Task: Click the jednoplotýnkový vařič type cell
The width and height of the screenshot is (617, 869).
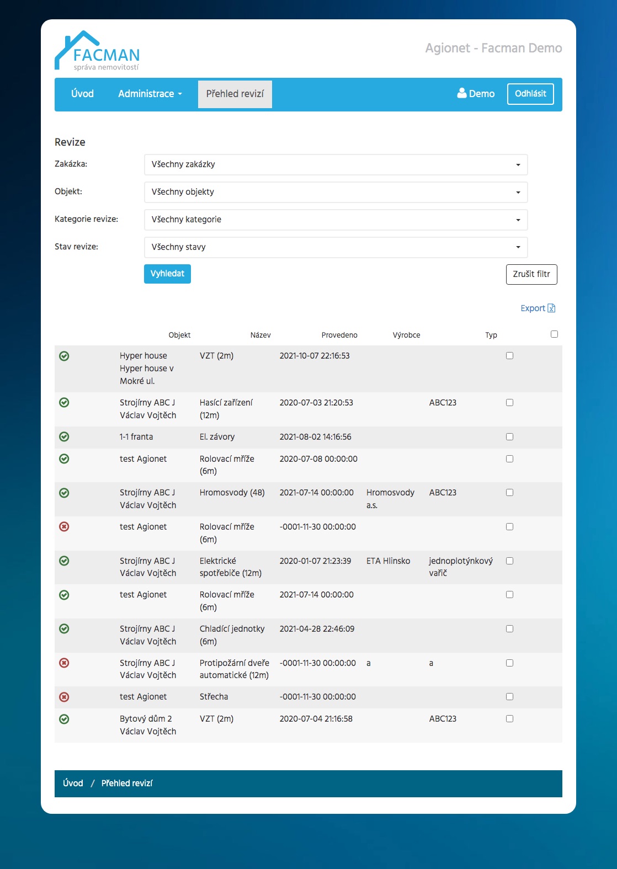Action: coord(461,567)
